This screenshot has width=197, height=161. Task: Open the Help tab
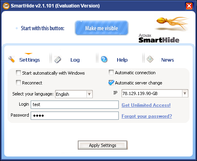(122, 60)
